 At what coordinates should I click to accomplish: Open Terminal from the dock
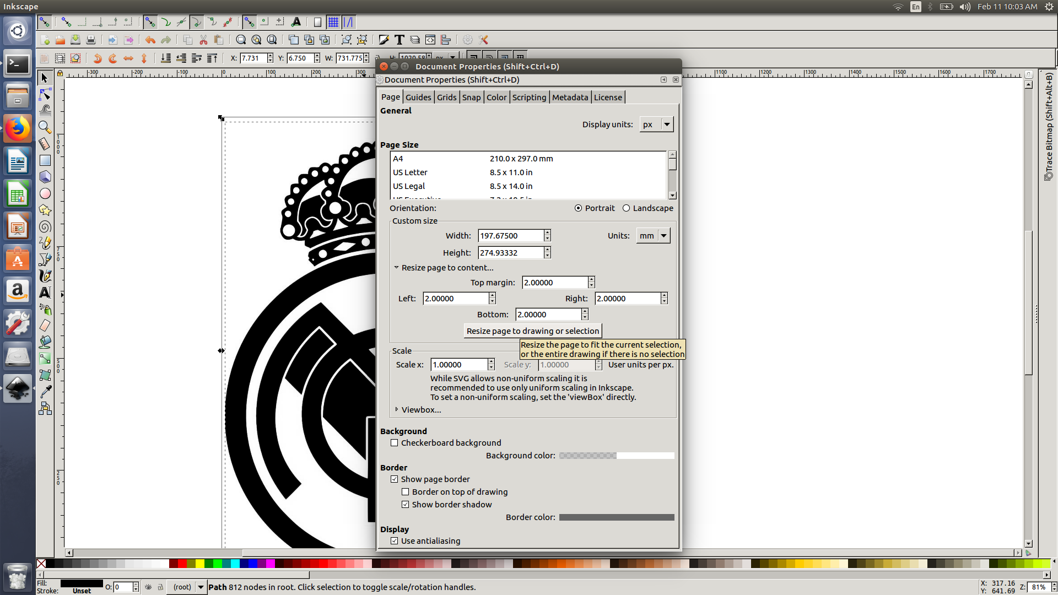[x=18, y=64]
